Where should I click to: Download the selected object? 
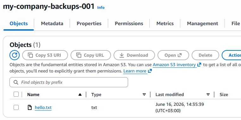point(134,55)
